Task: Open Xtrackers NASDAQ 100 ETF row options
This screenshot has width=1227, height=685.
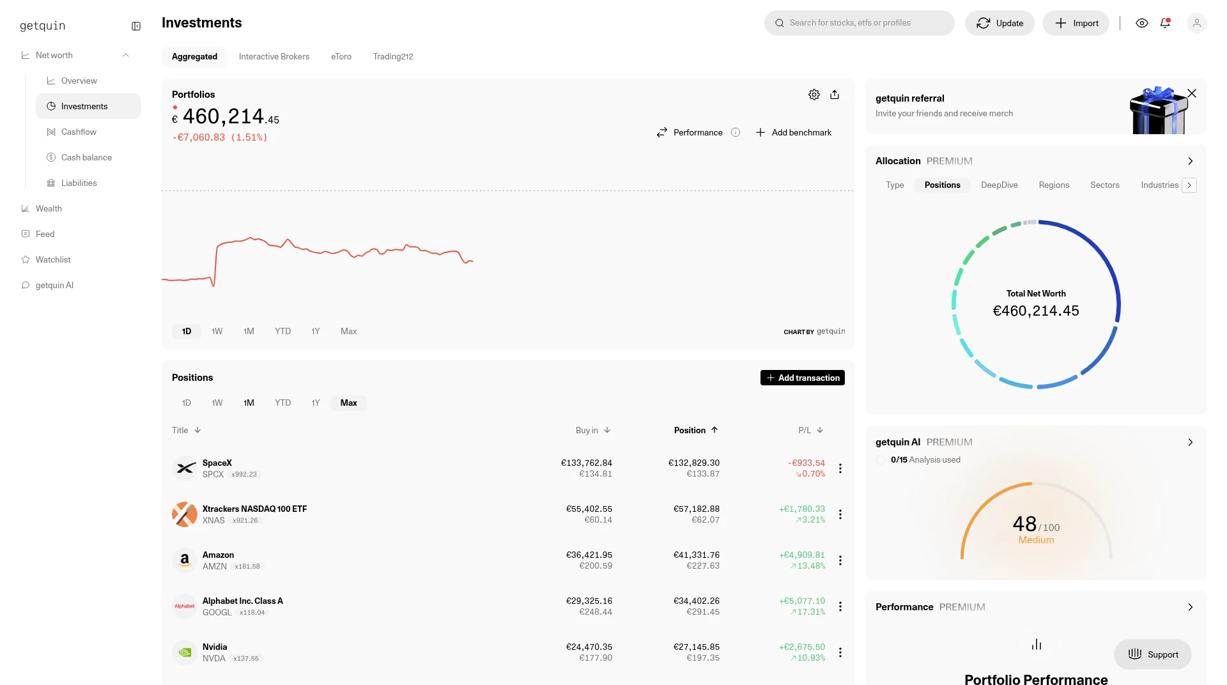Action: 840,514
